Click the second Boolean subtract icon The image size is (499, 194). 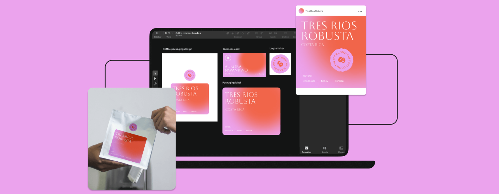(x=233, y=33)
